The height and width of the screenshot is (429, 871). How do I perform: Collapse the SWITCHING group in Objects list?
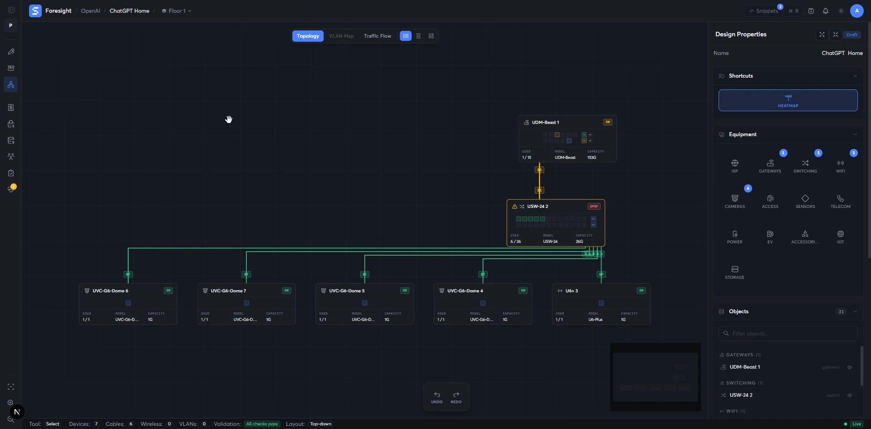coord(742,383)
